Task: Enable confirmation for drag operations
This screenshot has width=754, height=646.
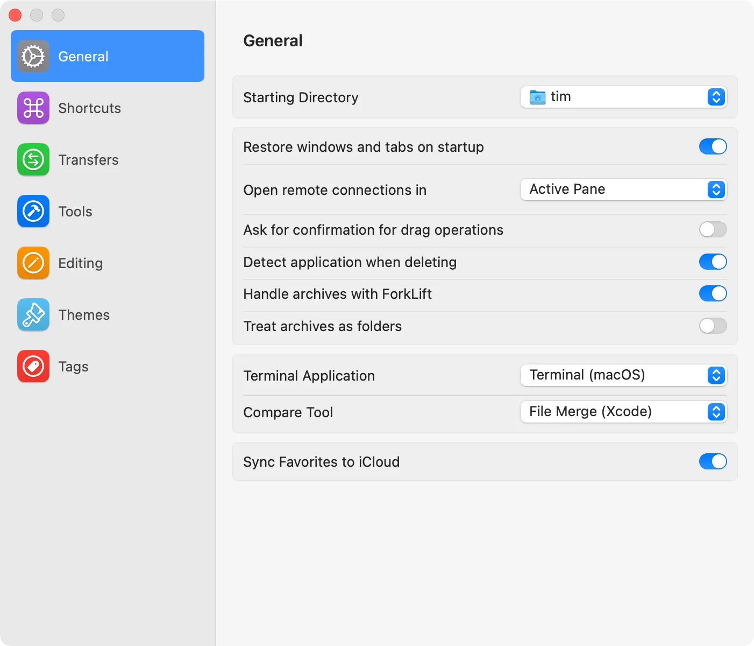Action: point(713,230)
